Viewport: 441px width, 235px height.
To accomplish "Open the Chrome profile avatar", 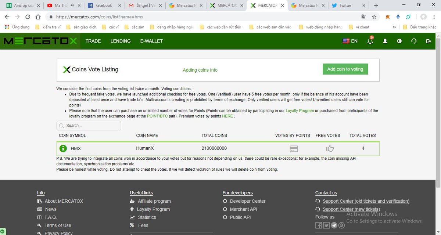I will 424,17.
